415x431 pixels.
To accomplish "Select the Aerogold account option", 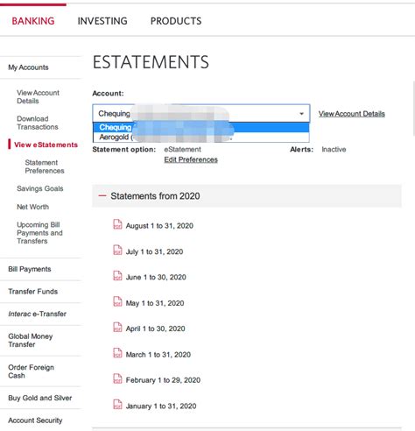I will pyautogui.click(x=201, y=137).
